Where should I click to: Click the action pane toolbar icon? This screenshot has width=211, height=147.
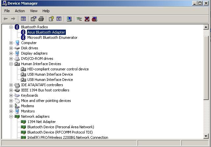click(59, 19)
